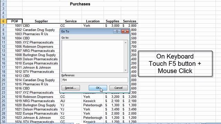
Task: Select row header 12
Action: click(3, 46)
